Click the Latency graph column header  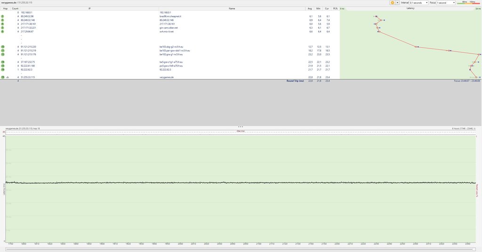pyautogui.click(x=410, y=8)
